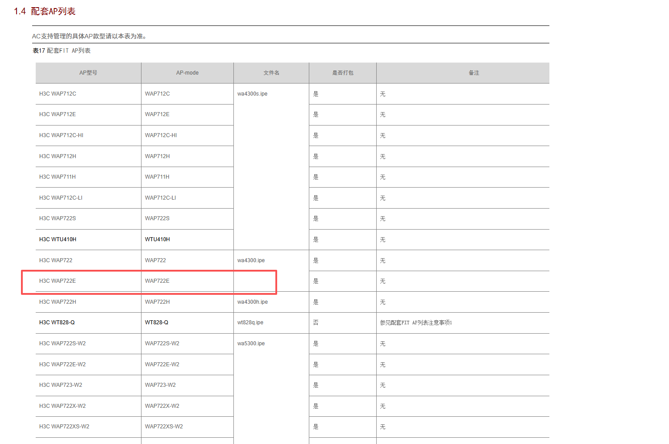
Task: Select the AP-mode column header
Action: click(187, 73)
